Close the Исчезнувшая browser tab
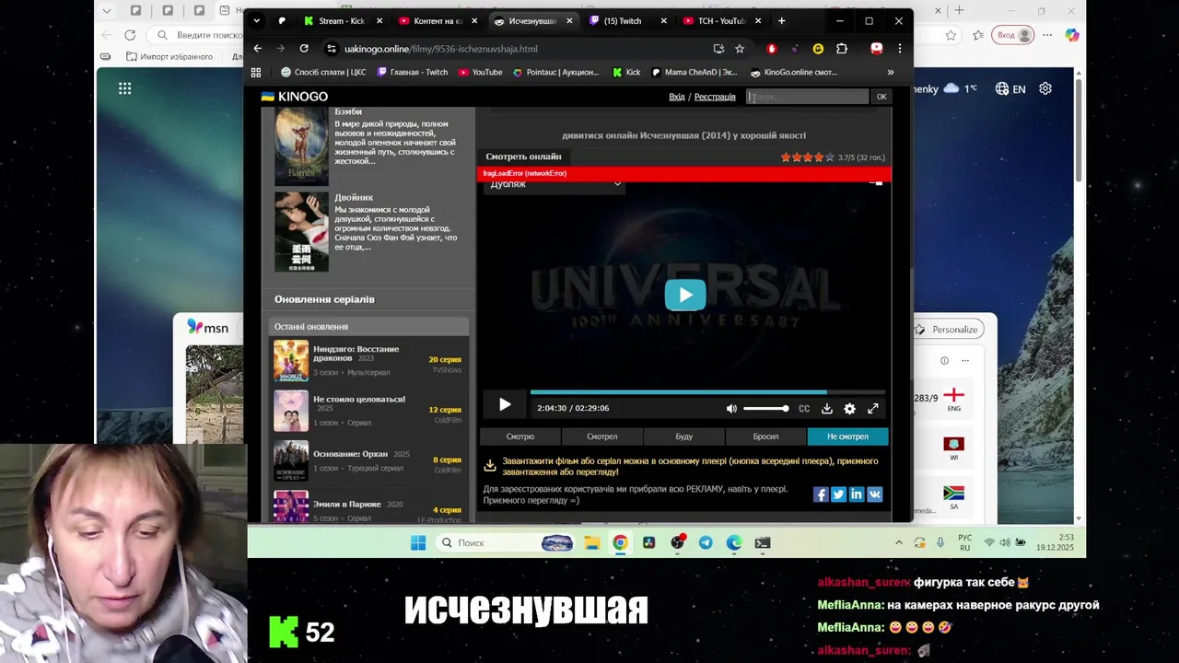The image size is (1179, 663). coord(569,21)
